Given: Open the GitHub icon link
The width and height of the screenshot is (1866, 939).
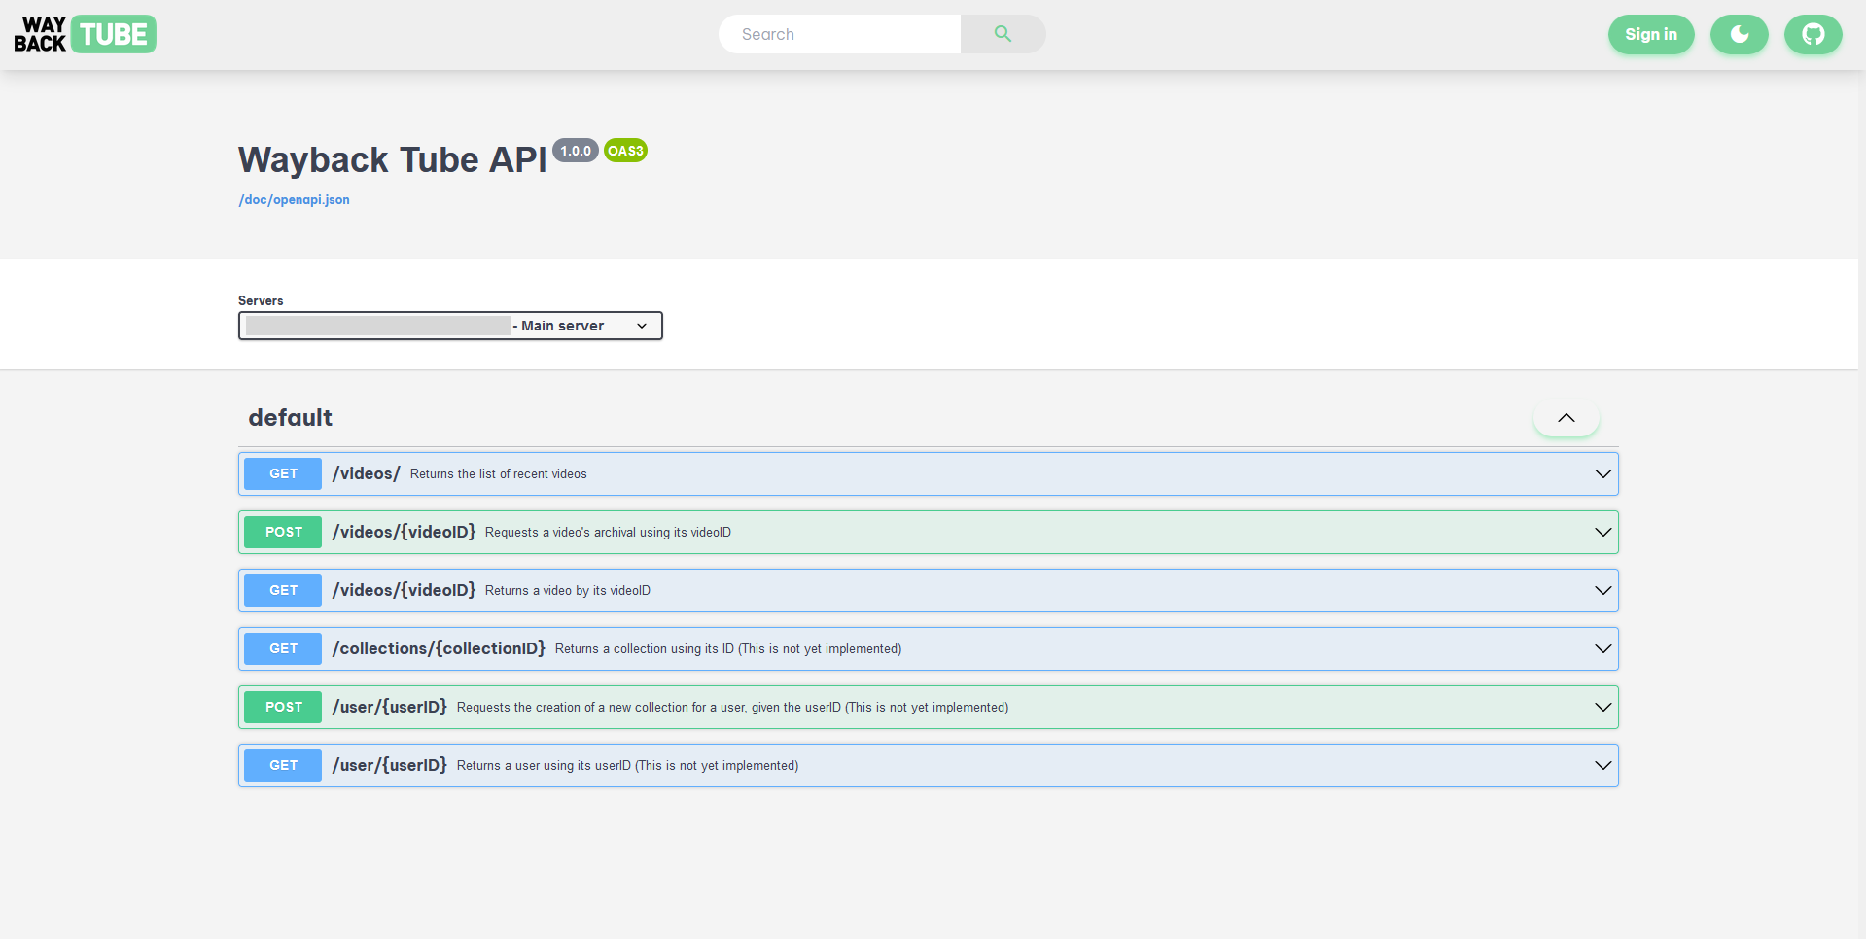Looking at the screenshot, I should tap(1813, 34).
